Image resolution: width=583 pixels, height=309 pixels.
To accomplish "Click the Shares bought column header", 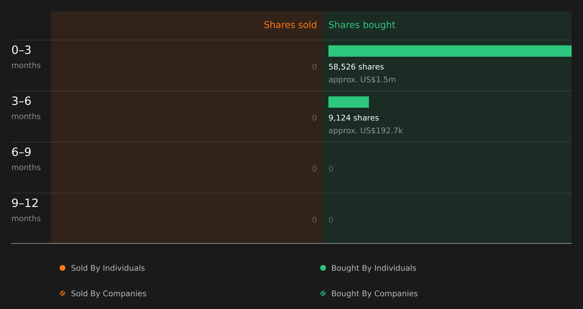I will click(x=362, y=25).
